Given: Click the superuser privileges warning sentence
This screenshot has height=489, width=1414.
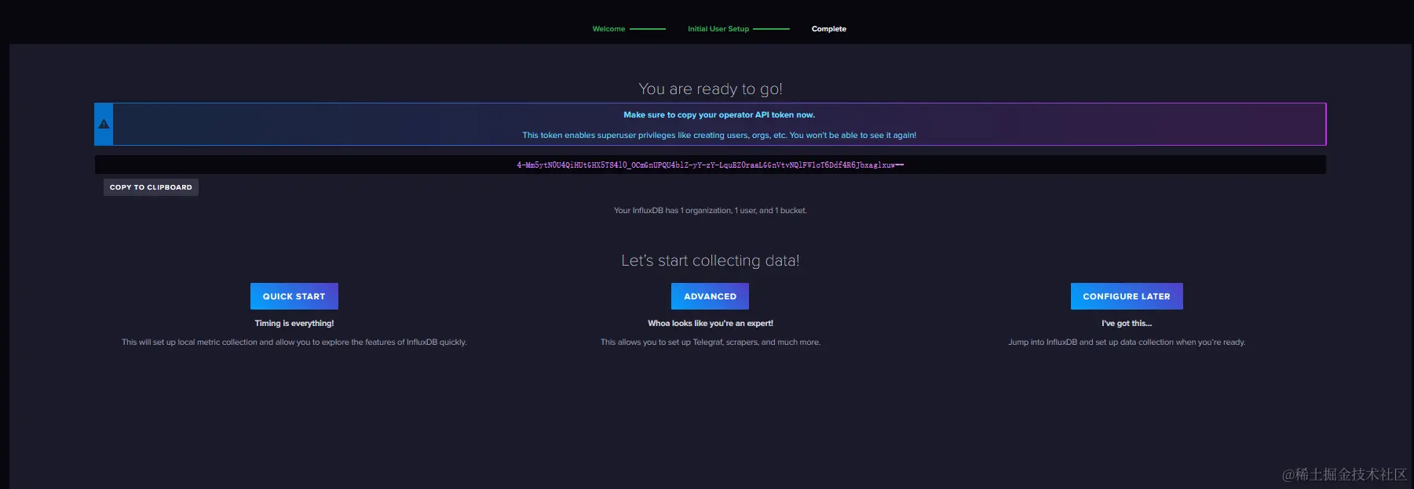Looking at the screenshot, I should pyautogui.click(x=719, y=136).
